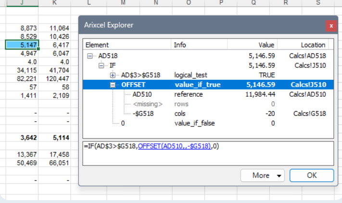342x203 pixels.
Task: Select column J header in spreadsheet
Action: (x=23, y=3)
